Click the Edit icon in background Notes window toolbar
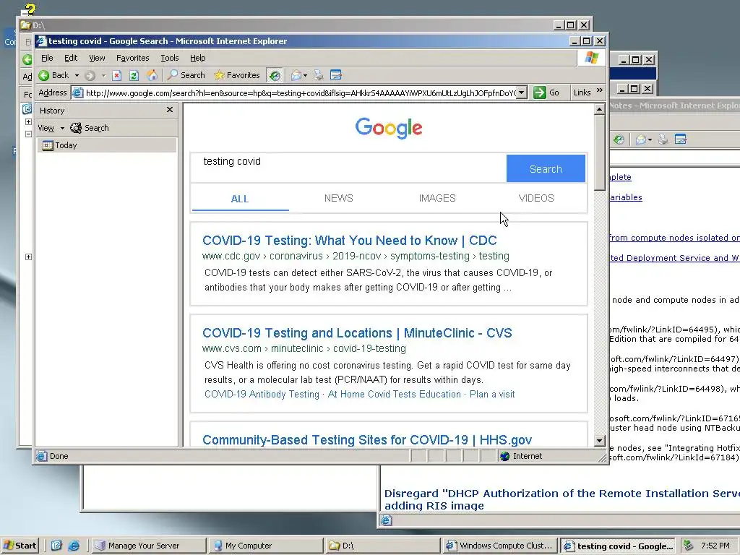The image size is (740, 555). 681,139
